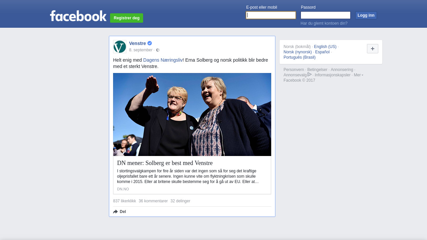
Task: Click the verified badge next to Venstre
Action: coord(150,43)
